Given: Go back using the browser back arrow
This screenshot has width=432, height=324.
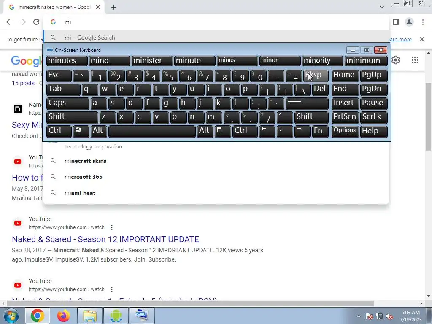Looking at the screenshot, I should coord(9,22).
